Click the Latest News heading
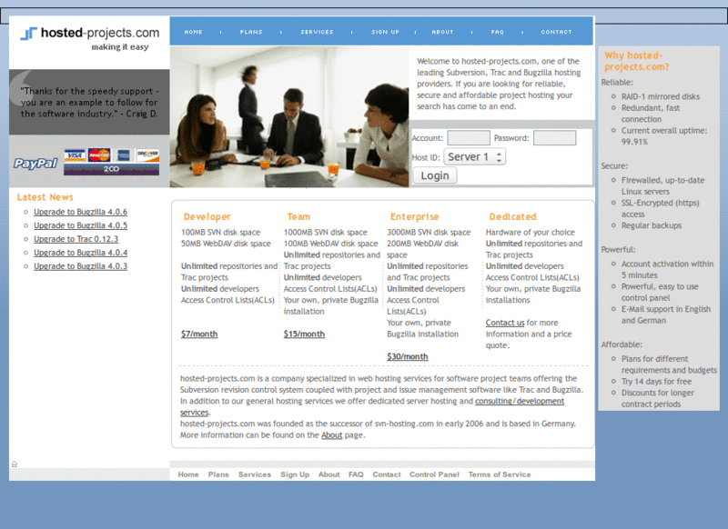The width and height of the screenshot is (728, 529). 45,197
